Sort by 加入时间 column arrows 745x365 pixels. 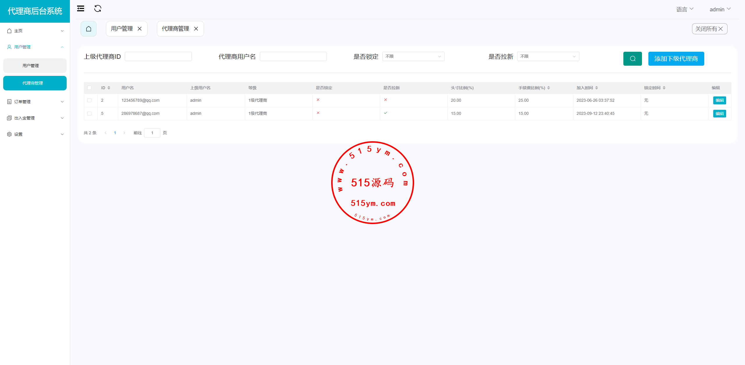597,88
